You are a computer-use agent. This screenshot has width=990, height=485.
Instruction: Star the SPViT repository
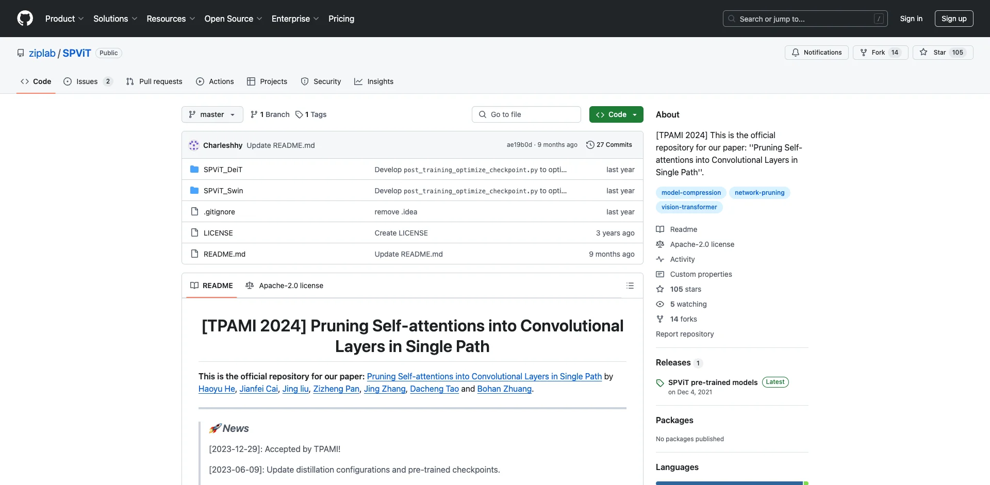tap(943, 53)
